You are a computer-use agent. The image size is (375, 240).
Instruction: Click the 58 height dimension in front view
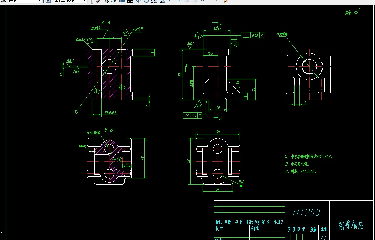point(180,74)
